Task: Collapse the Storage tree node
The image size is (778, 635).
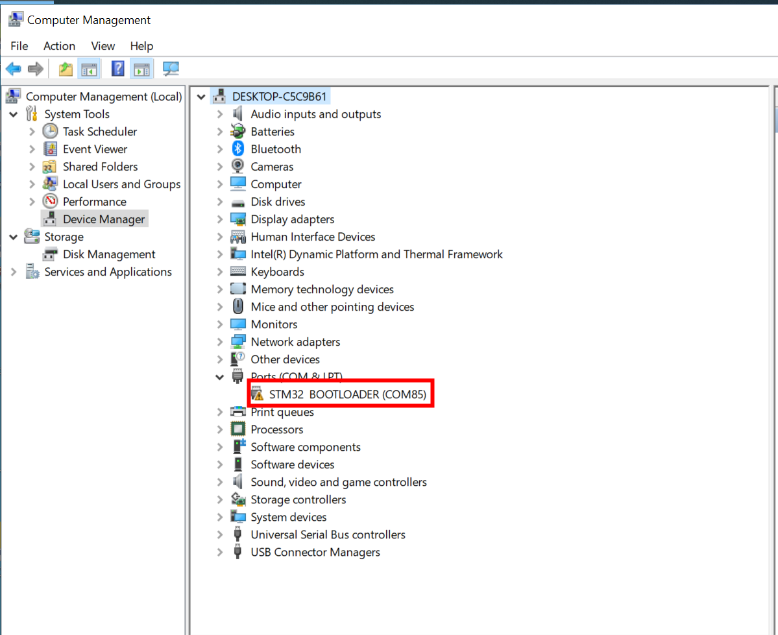Action: (14, 237)
